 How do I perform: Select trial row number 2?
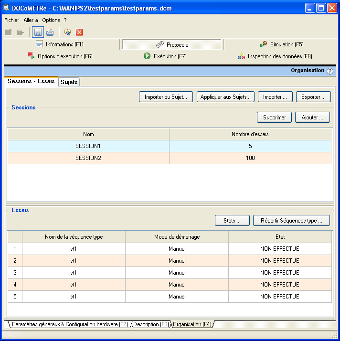click(15, 261)
